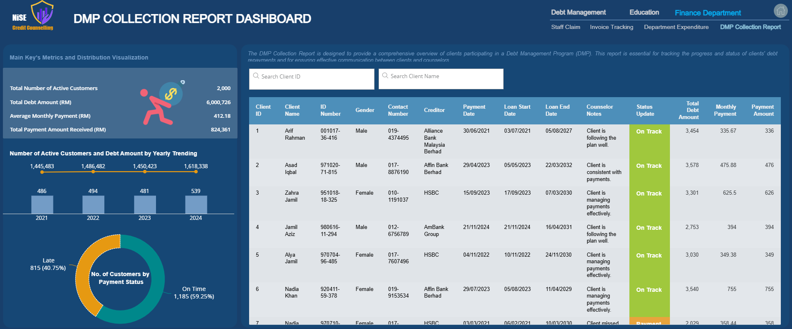Click the Home icon in top-right corner
Viewport: 792px width, 329px height.
780,11
